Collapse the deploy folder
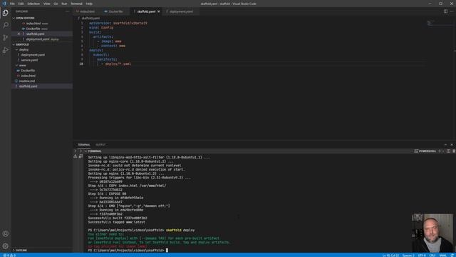The image size is (456, 257). [24, 50]
